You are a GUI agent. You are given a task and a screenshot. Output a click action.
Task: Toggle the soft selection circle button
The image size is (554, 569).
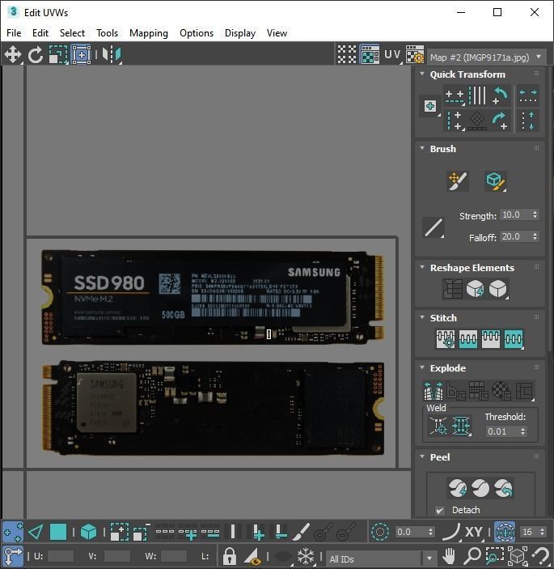click(x=379, y=532)
